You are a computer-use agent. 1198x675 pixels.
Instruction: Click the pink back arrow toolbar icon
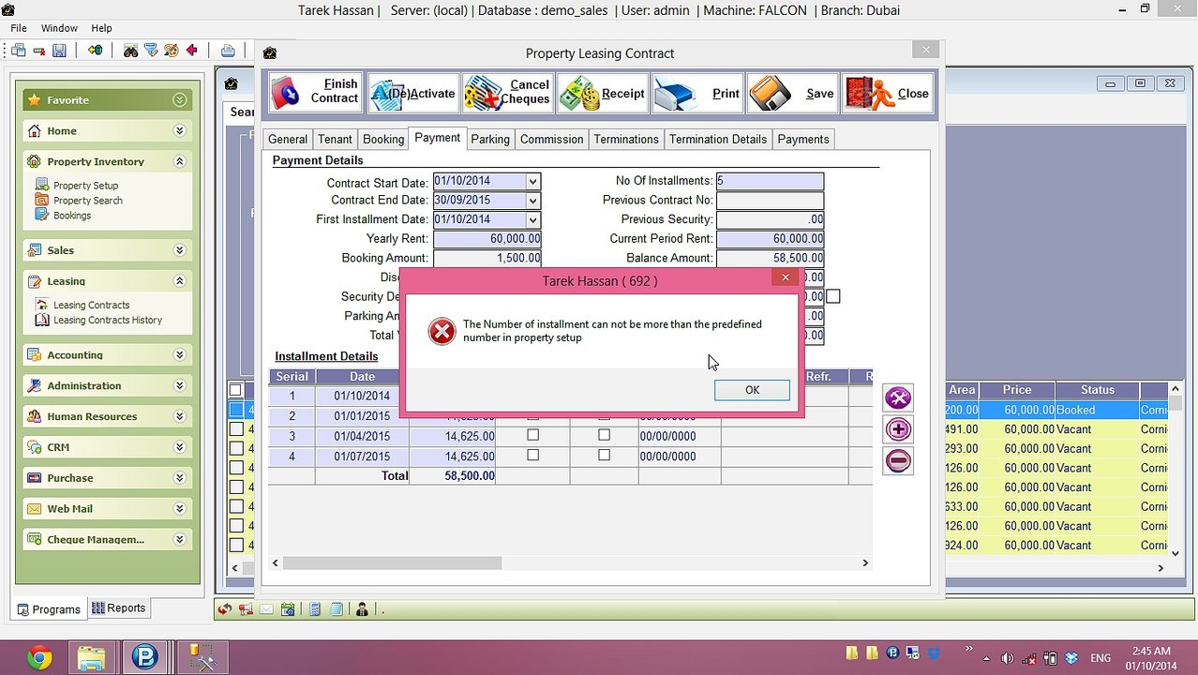tap(192, 51)
